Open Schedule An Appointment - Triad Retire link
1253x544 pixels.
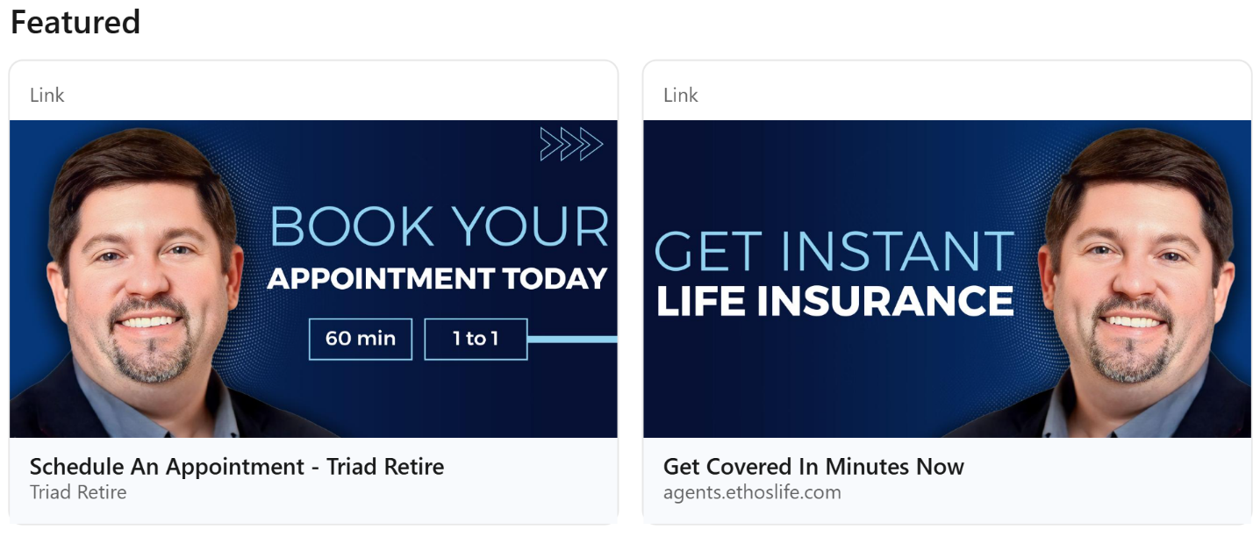[x=237, y=466]
